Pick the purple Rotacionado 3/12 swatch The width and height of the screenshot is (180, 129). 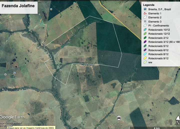tap(145, 42)
